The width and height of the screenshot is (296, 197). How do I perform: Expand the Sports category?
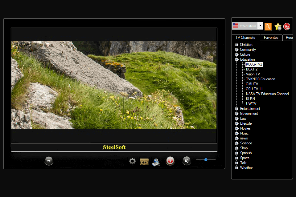237,158
